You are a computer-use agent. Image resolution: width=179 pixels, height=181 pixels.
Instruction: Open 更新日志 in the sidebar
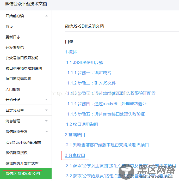[x=13, y=37]
